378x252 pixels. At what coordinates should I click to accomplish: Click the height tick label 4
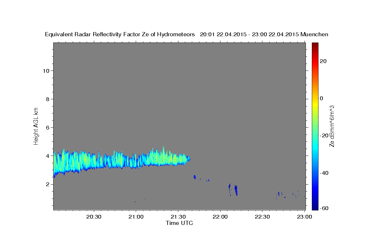(48, 156)
